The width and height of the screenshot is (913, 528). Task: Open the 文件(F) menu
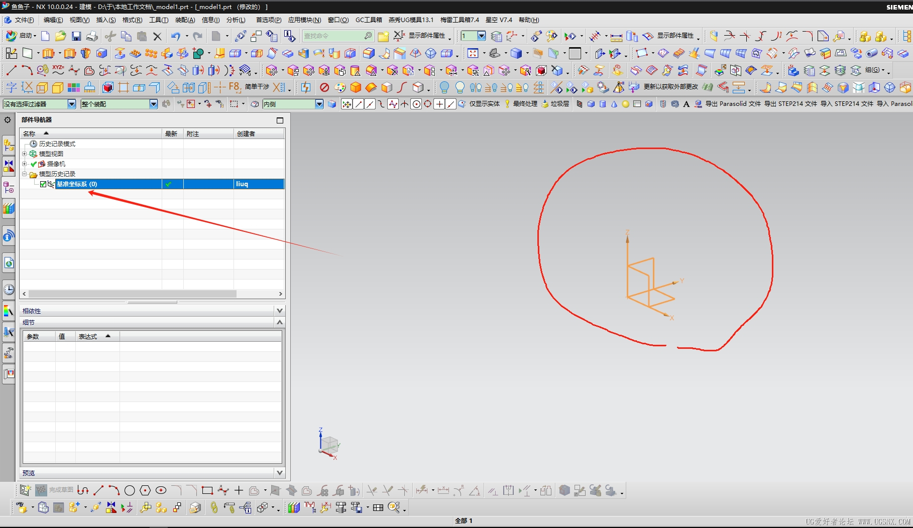tap(24, 20)
